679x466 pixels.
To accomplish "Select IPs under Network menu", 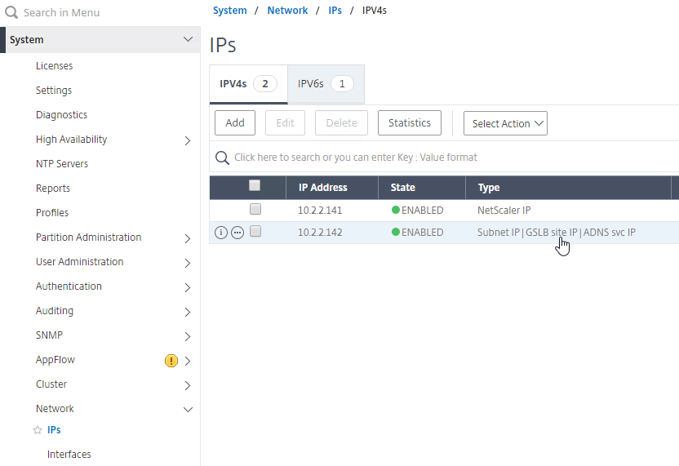I will [54, 429].
